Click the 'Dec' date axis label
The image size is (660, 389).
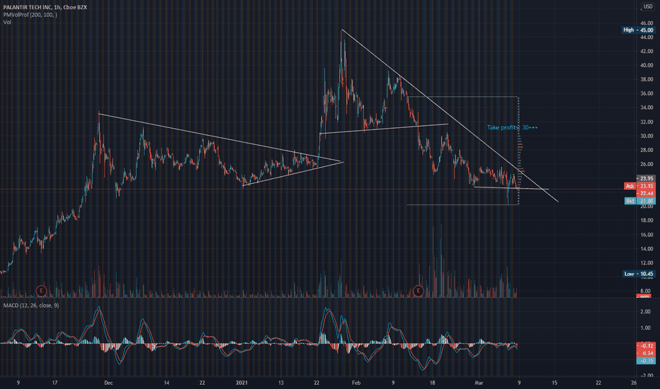[x=108, y=383]
